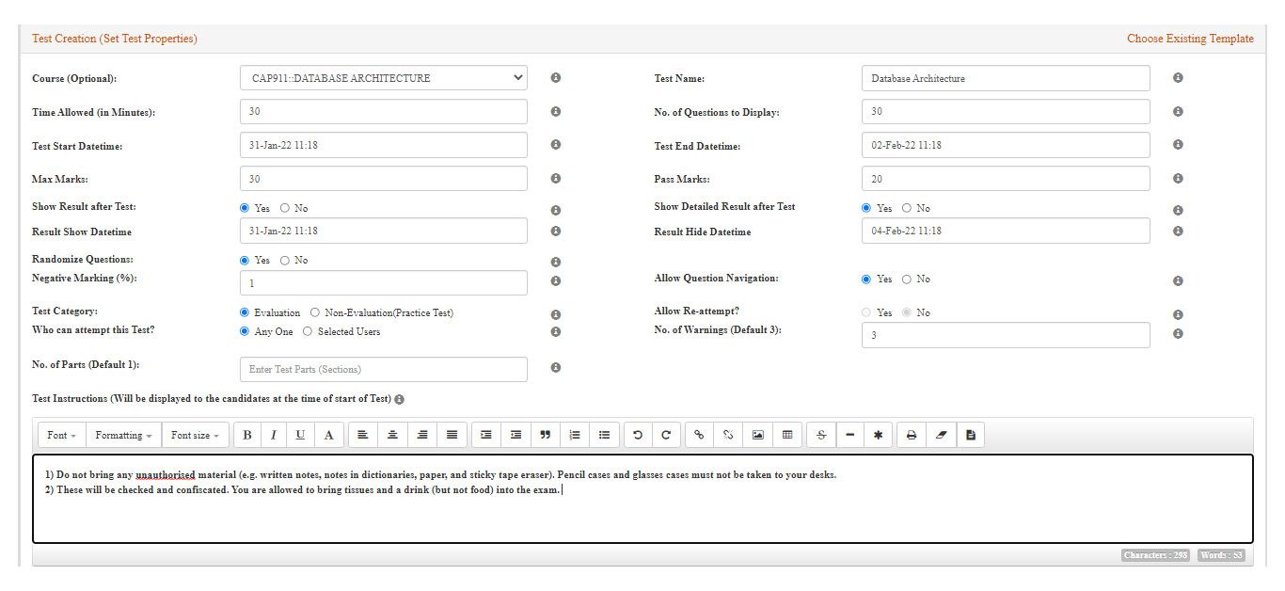Open the Course dropdown showing CAP911
Image resolution: width=1285 pixels, height=591 pixels.
pos(384,78)
